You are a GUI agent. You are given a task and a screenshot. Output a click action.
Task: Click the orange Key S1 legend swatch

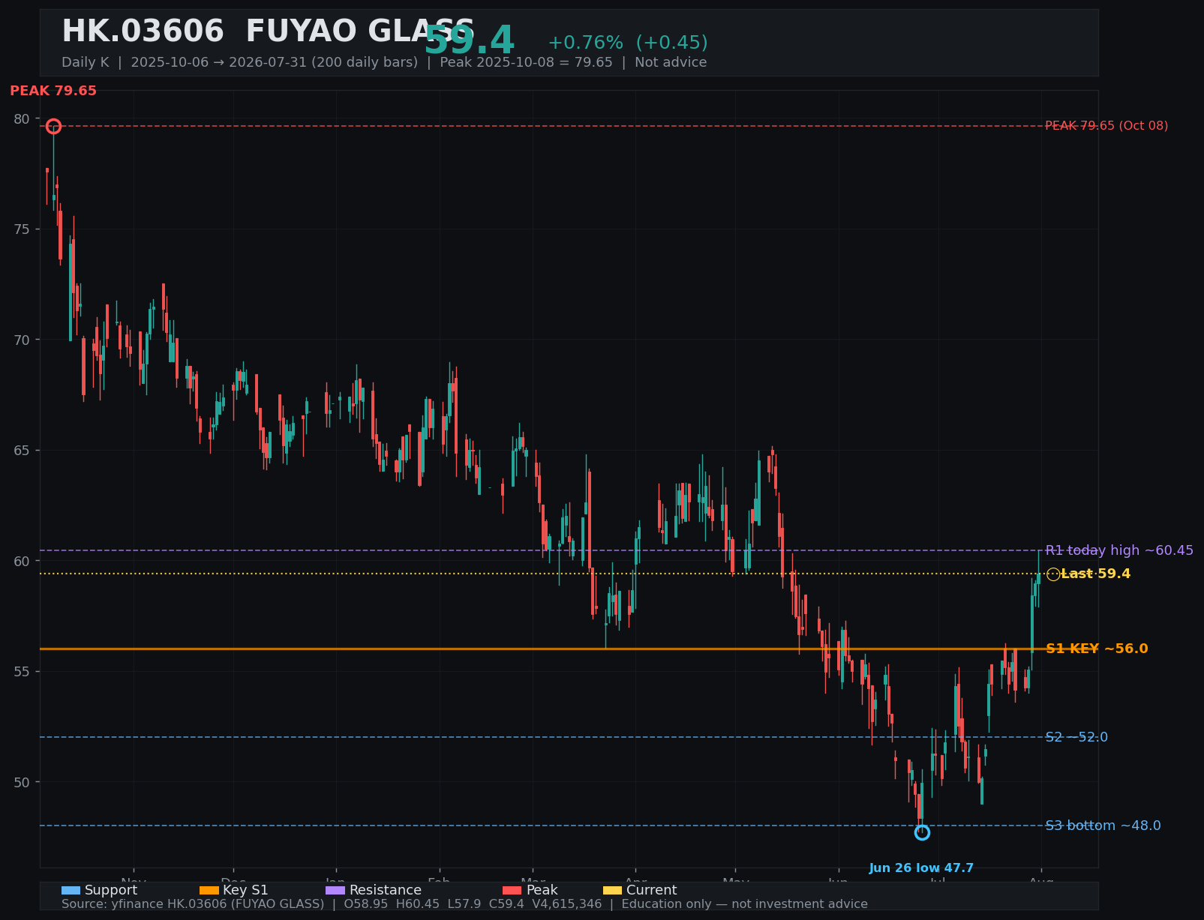point(209,890)
